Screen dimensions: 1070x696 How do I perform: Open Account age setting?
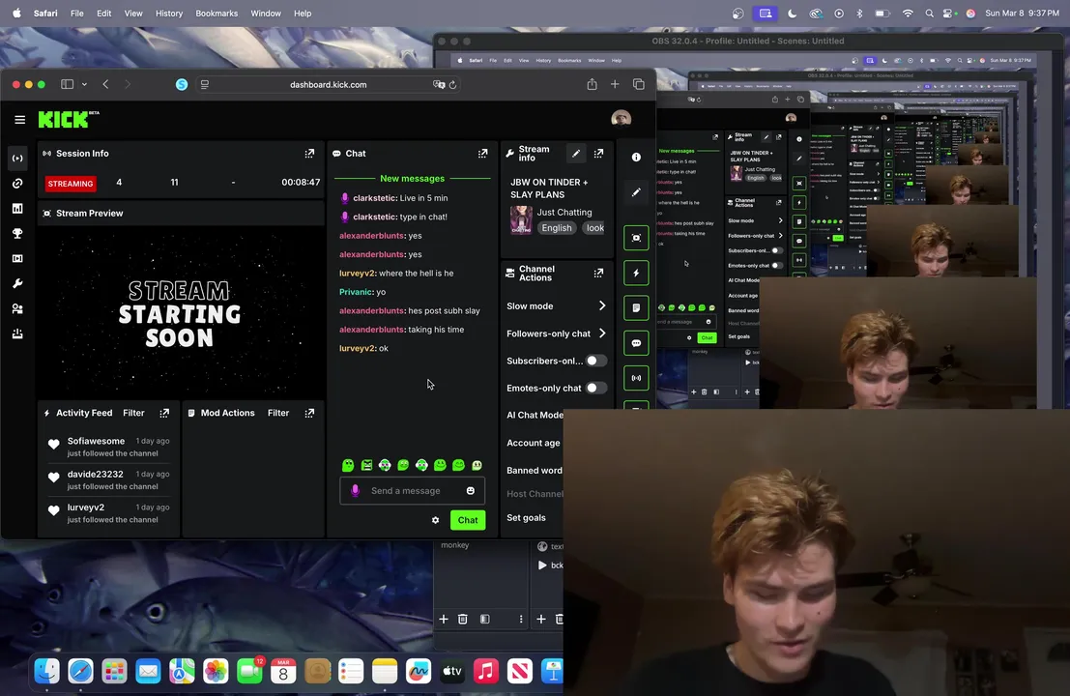(x=534, y=442)
